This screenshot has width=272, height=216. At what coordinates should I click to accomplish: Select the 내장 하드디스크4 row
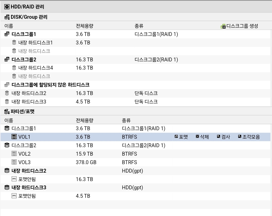tap(135, 68)
